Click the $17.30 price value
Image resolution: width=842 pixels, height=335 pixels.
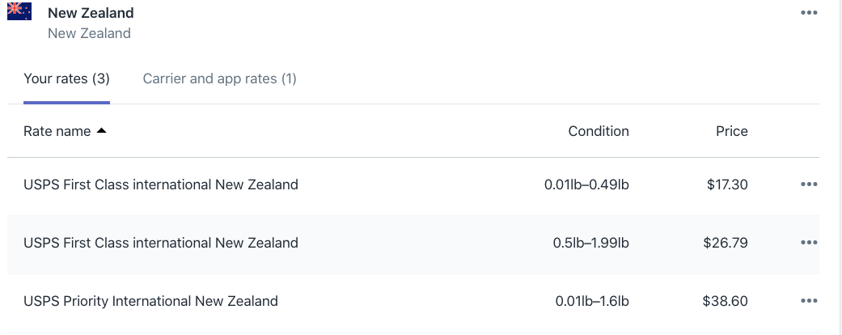coord(727,184)
